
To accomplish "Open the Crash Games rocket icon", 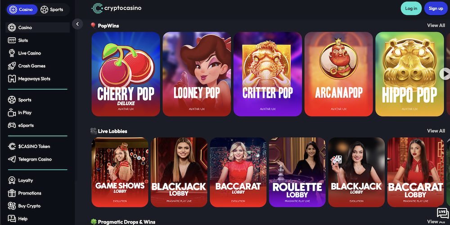I will click(x=12, y=66).
